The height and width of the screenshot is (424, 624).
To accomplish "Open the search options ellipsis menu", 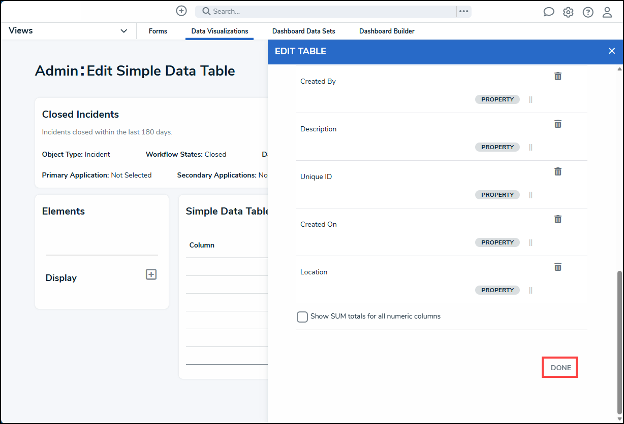I will tap(464, 11).
